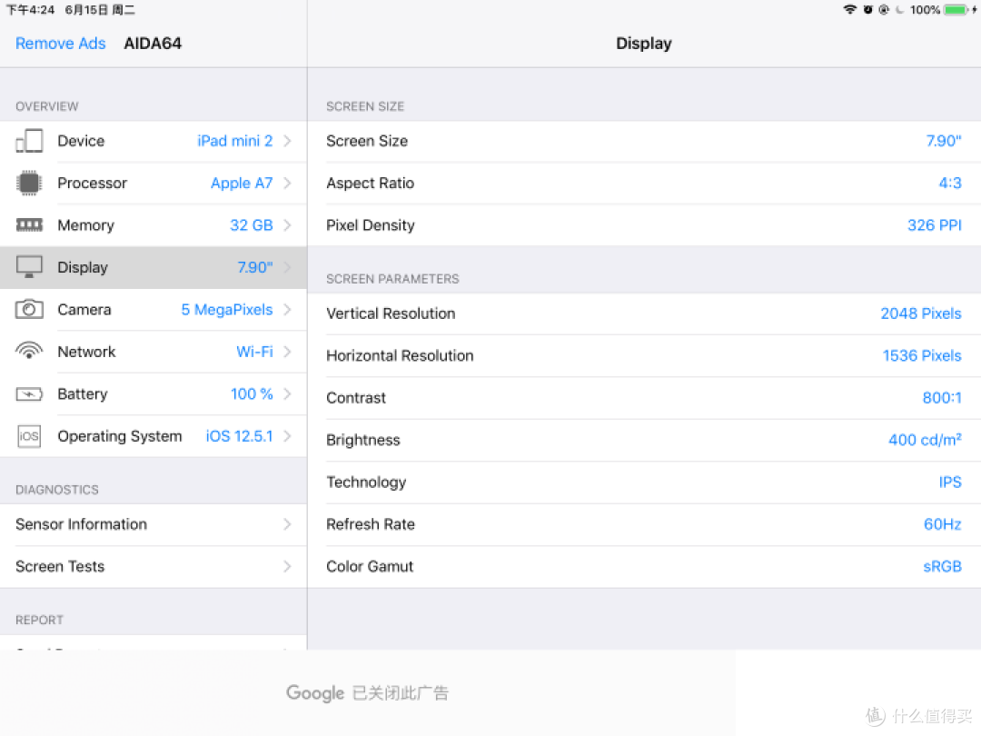Tap the iOS Operating System icon
The width and height of the screenshot is (981, 736).
coord(29,436)
